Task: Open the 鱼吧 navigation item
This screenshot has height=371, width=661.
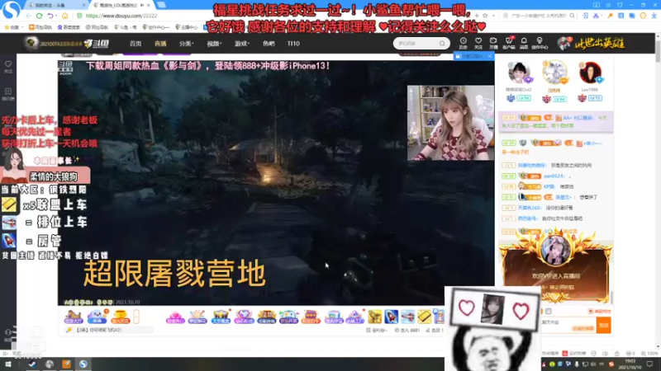Action: [x=269, y=44]
